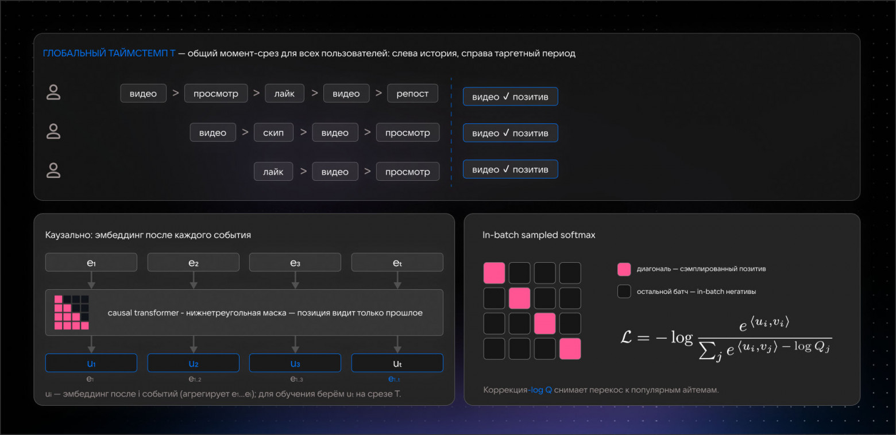Click the pink bottom-right cell of the batch matrix
This screenshot has width=896, height=435.
(570, 349)
